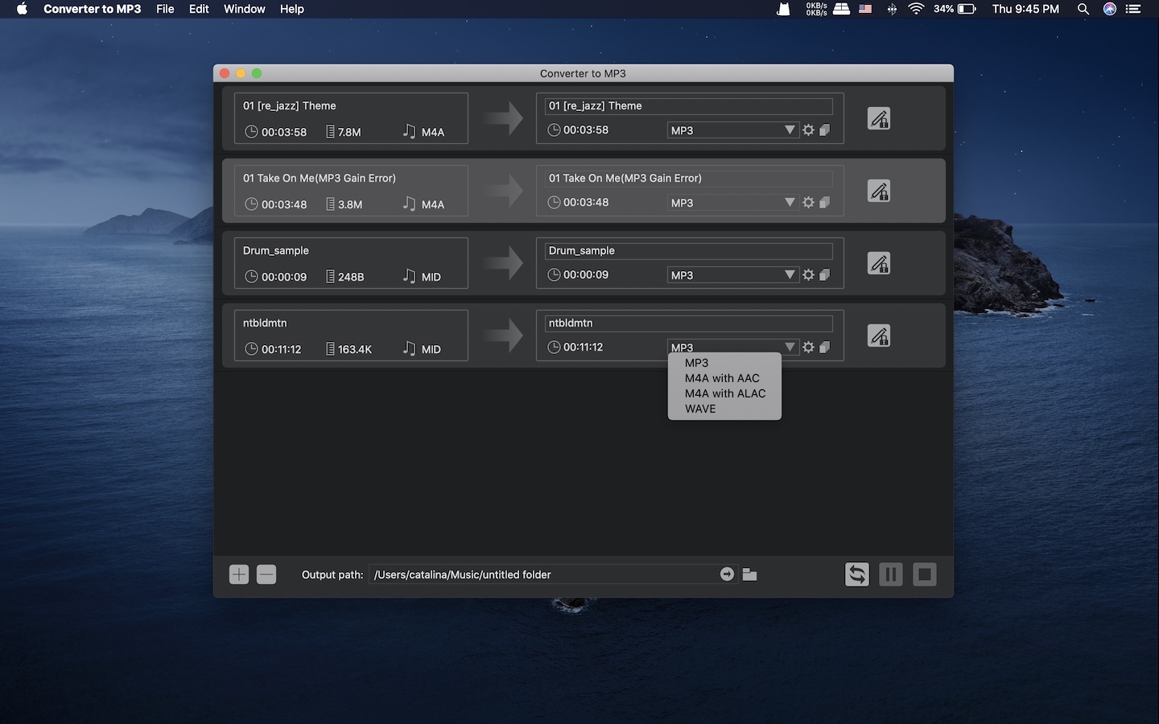The width and height of the screenshot is (1159, 724).
Task: Click apply-to-all copy icon in Drum_sample row
Action: click(824, 275)
